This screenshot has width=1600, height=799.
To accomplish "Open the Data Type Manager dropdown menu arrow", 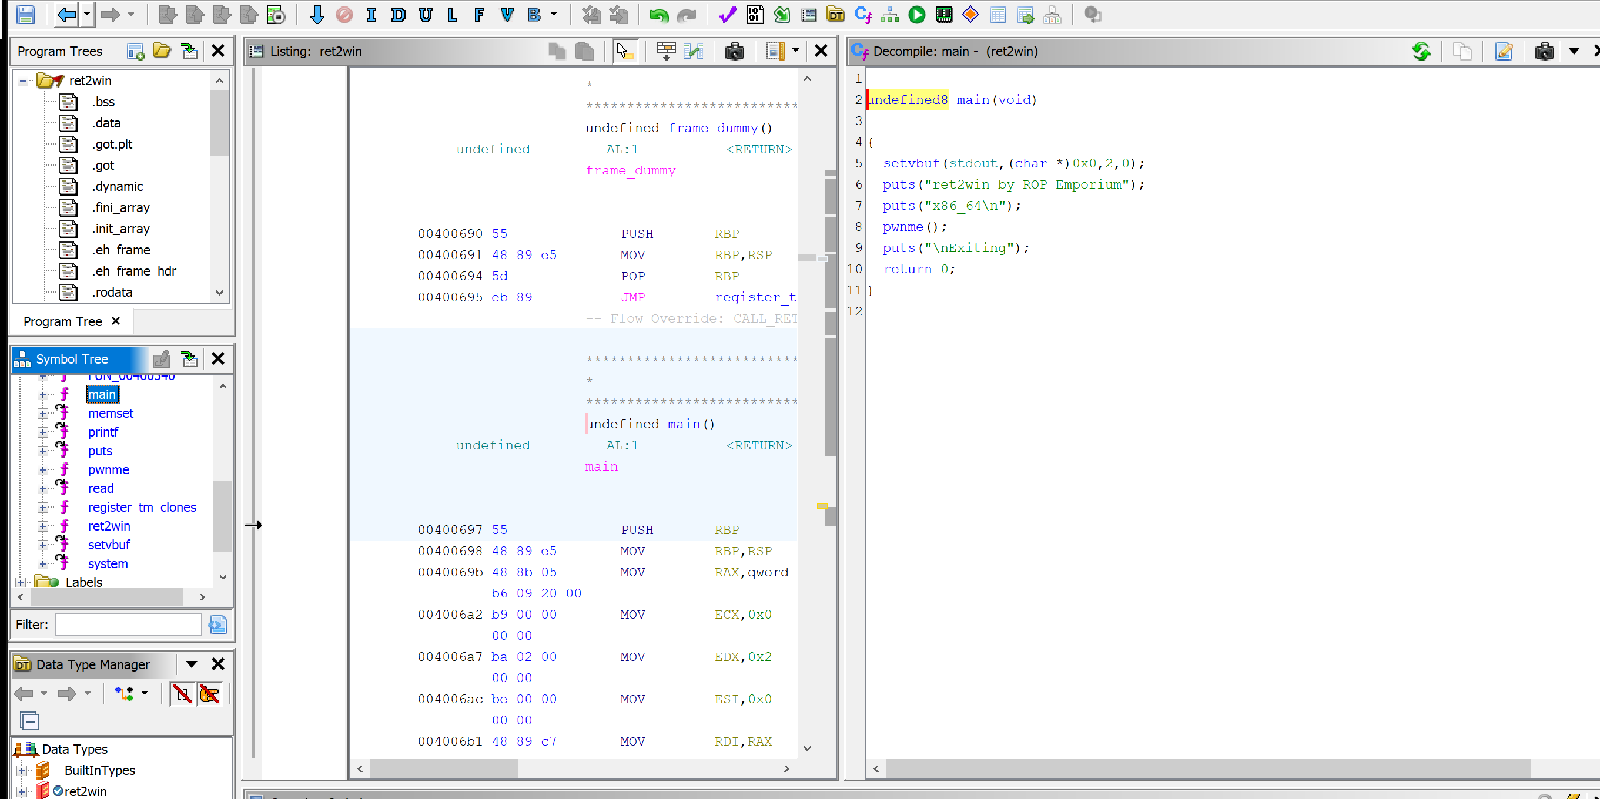I will (x=192, y=664).
